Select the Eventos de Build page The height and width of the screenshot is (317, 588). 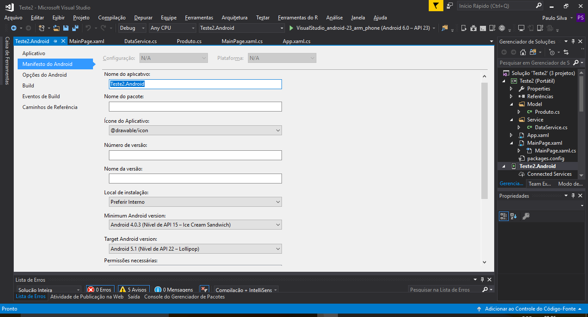coord(41,96)
